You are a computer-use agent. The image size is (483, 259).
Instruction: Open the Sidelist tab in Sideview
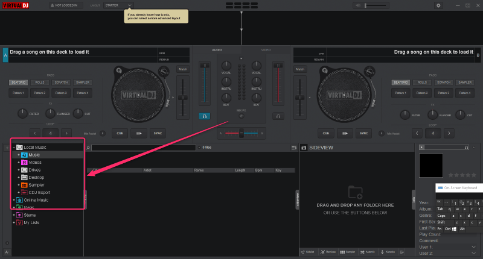[x=308, y=252]
